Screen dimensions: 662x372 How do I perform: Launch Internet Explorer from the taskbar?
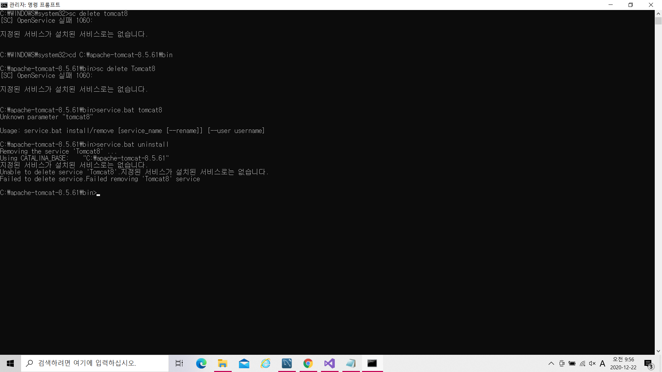(x=265, y=363)
